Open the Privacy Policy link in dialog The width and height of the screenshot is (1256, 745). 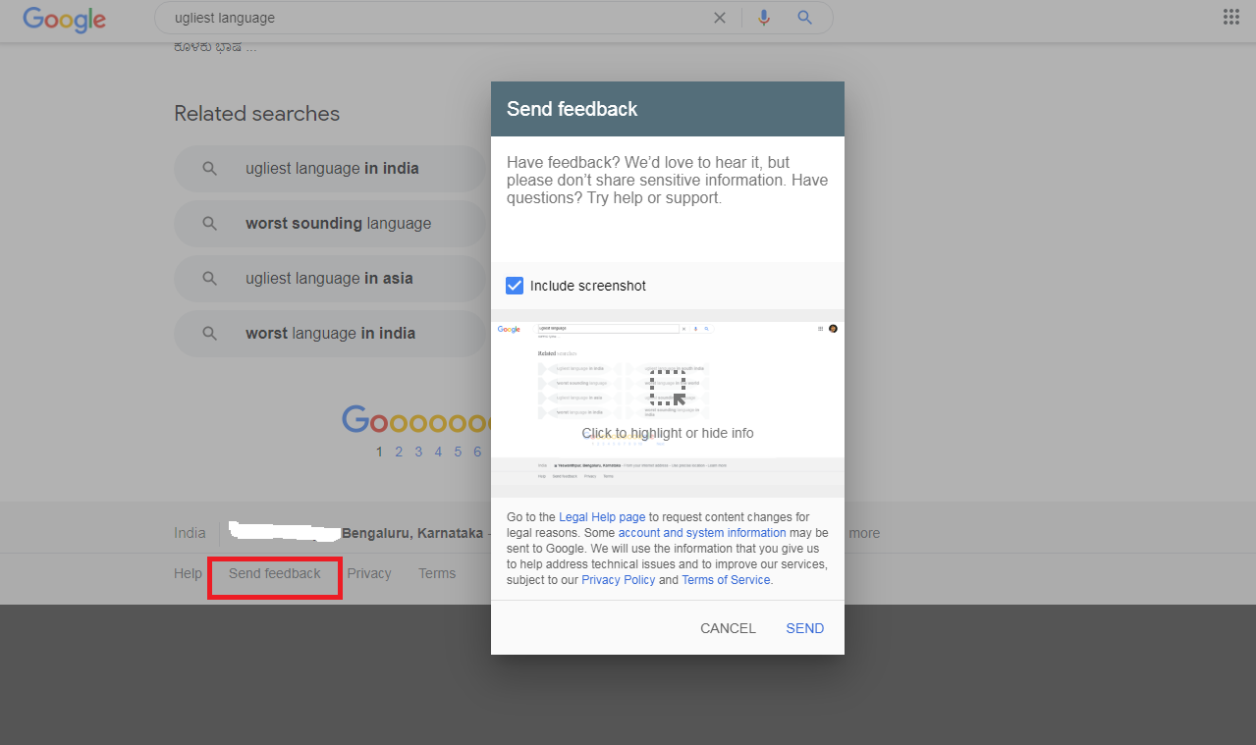618,580
